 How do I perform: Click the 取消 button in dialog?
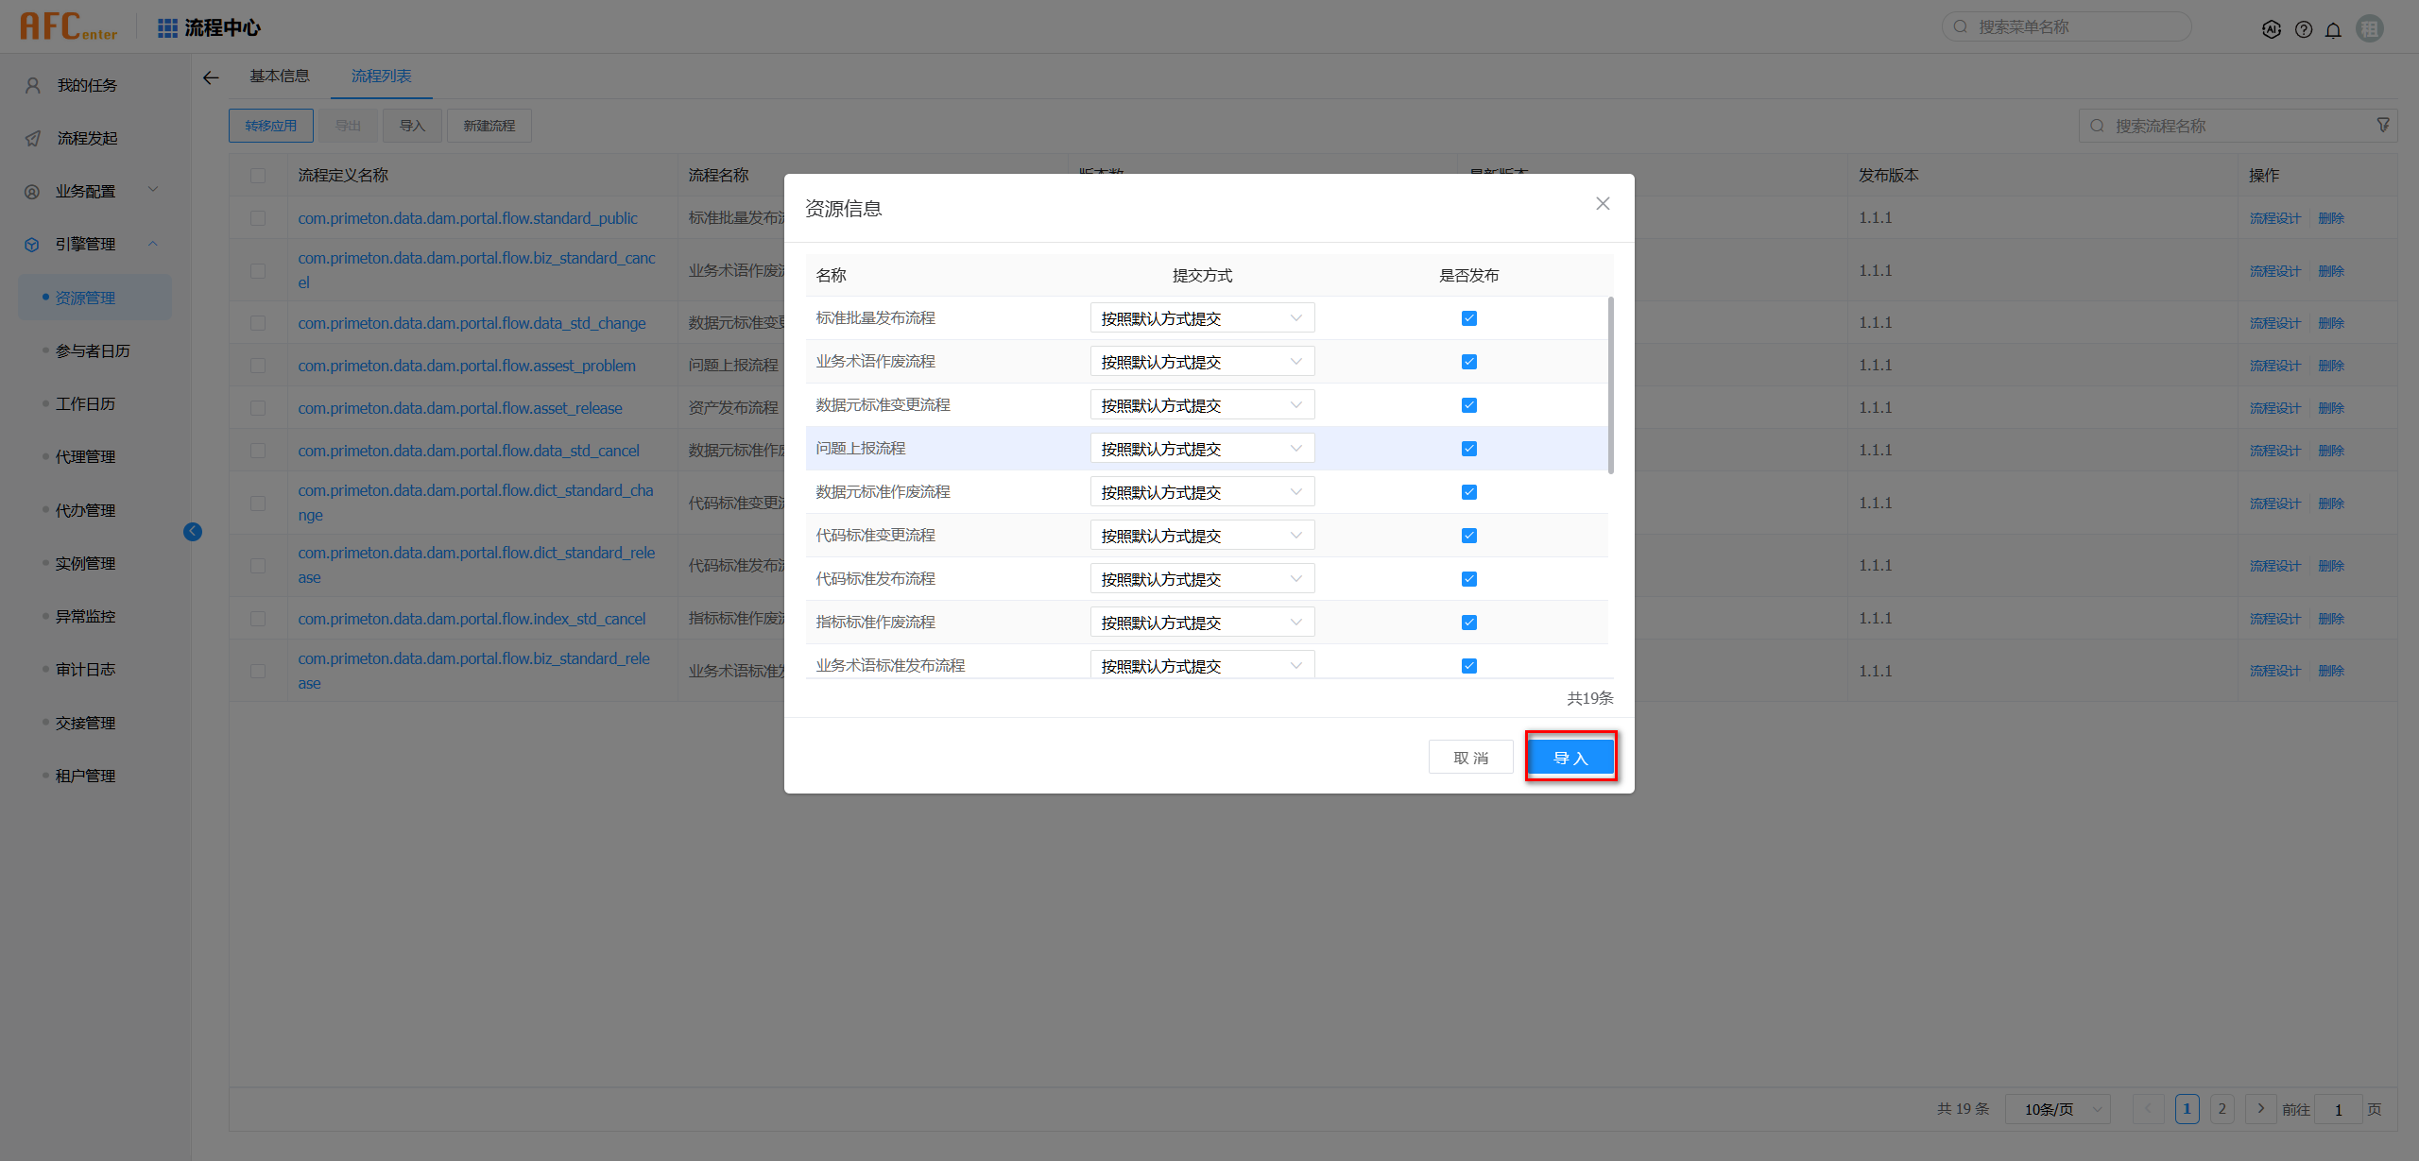coord(1470,758)
